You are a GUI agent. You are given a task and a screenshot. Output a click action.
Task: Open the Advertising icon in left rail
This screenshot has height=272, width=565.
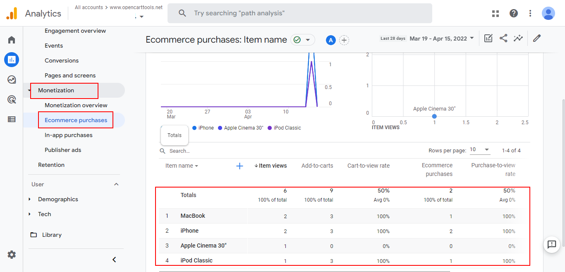click(x=12, y=99)
